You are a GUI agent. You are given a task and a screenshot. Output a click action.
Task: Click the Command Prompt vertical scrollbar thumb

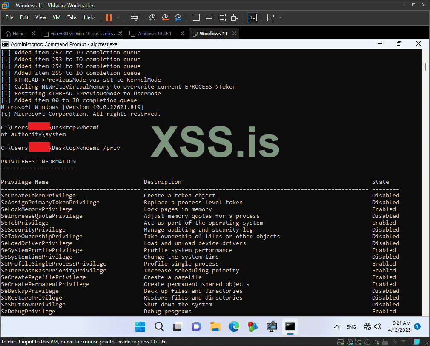coord(425,67)
